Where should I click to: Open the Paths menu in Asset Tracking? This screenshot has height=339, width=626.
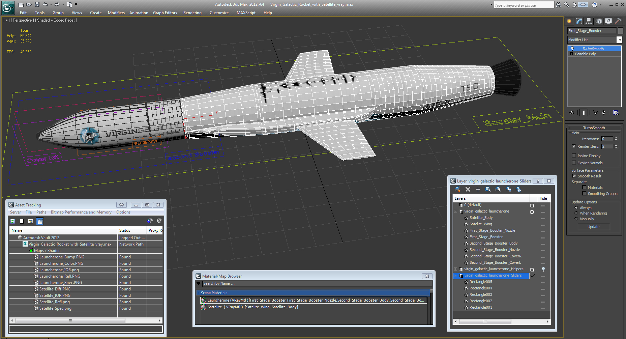(x=41, y=212)
